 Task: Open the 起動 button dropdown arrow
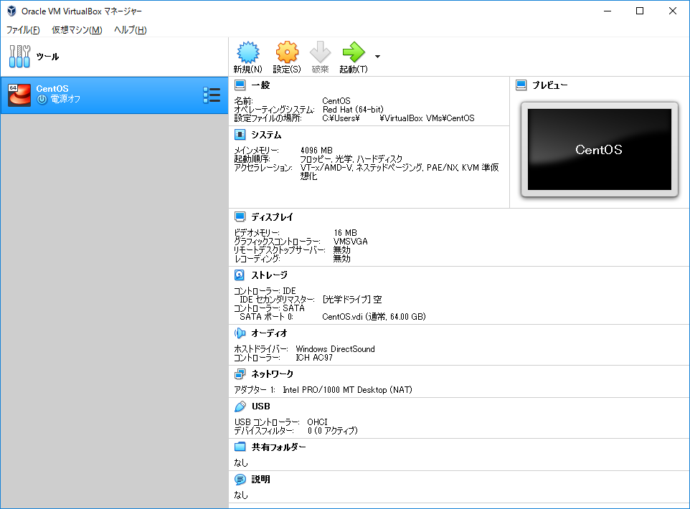pyautogui.click(x=377, y=57)
